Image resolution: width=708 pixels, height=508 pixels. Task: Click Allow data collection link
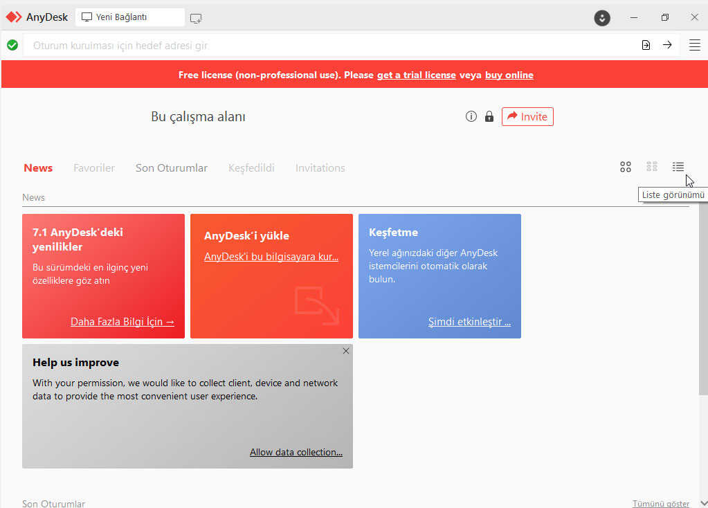coord(296,452)
